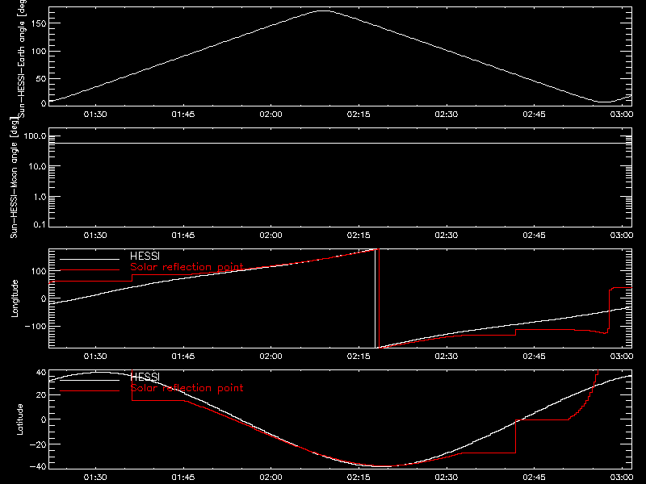This screenshot has height=484, width=646.
Task: Click the 40 tick on Latitude plot
Action: (41, 373)
